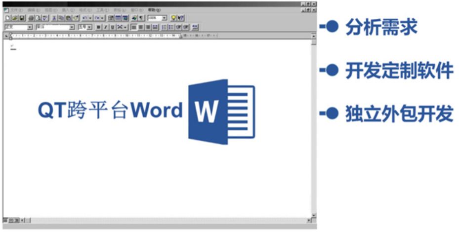Expand the Undo history arrow
The height and width of the screenshot is (232, 461).
(x=90, y=18)
